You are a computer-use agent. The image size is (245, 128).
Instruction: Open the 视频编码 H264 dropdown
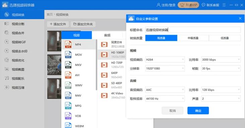tap(165, 60)
